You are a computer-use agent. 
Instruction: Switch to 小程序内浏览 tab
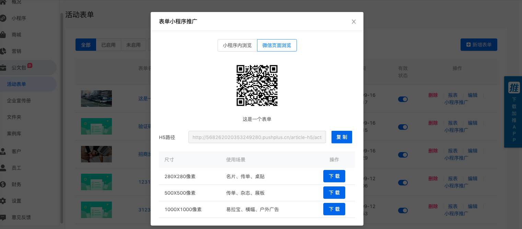click(x=237, y=45)
